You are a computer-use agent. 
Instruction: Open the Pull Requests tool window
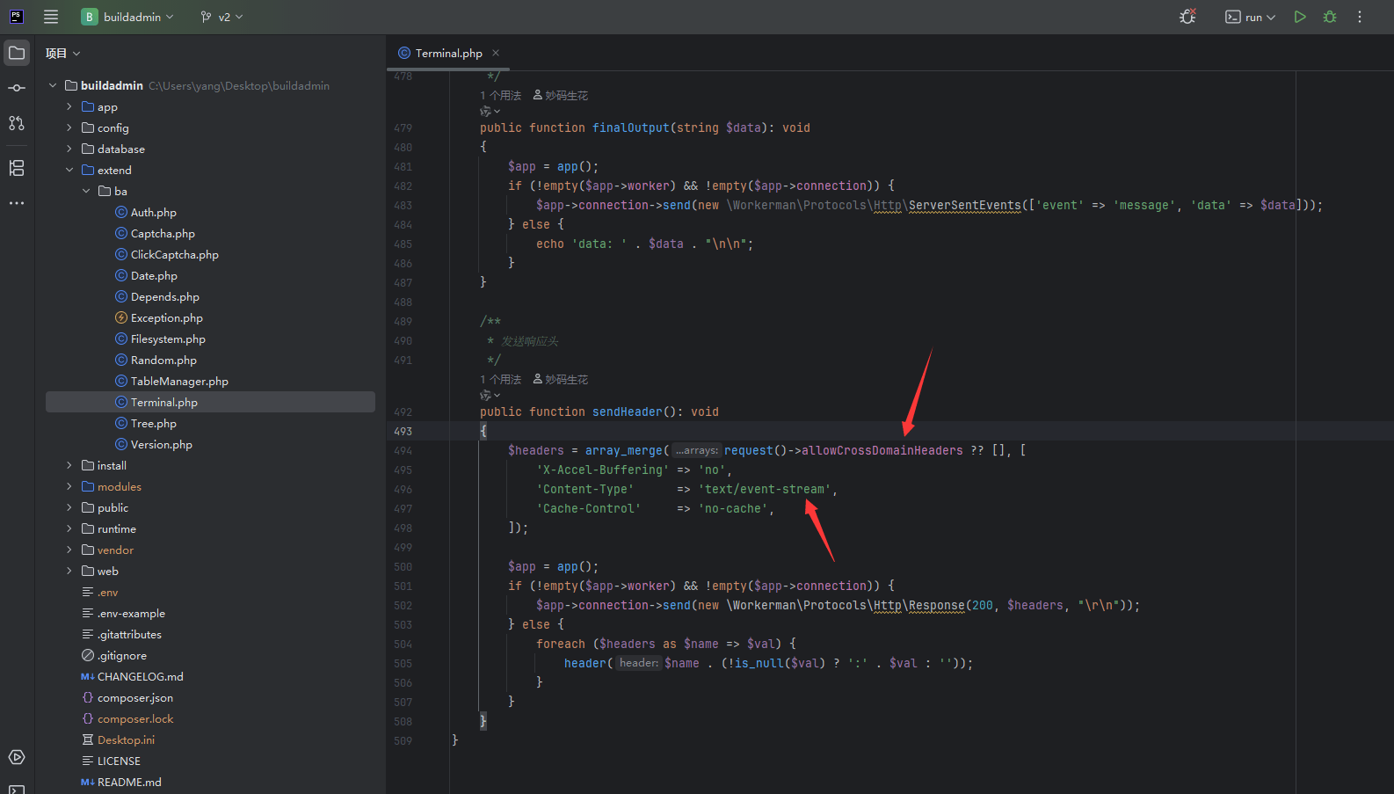click(x=17, y=123)
